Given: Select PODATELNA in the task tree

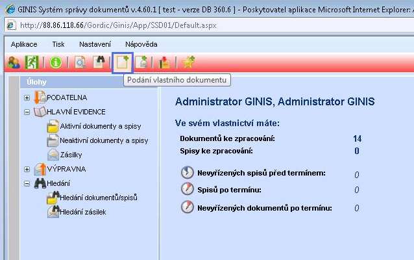Looking at the screenshot, I should click(67, 97).
